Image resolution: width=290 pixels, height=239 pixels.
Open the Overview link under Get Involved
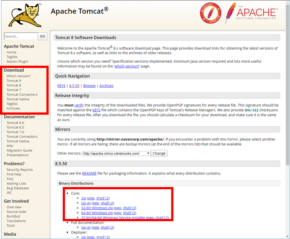pyautogui.click(x=14, y=207)
